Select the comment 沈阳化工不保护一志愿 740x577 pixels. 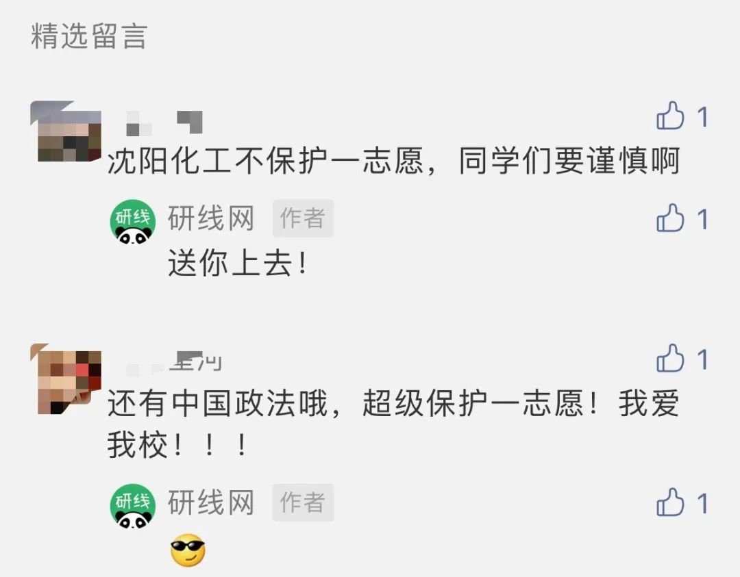click(x=393, y=161)
